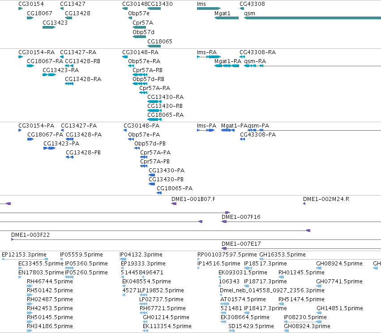381x333 pixels.
Task: Select the CG13427-RA transcript label
Action: (78, 52)
